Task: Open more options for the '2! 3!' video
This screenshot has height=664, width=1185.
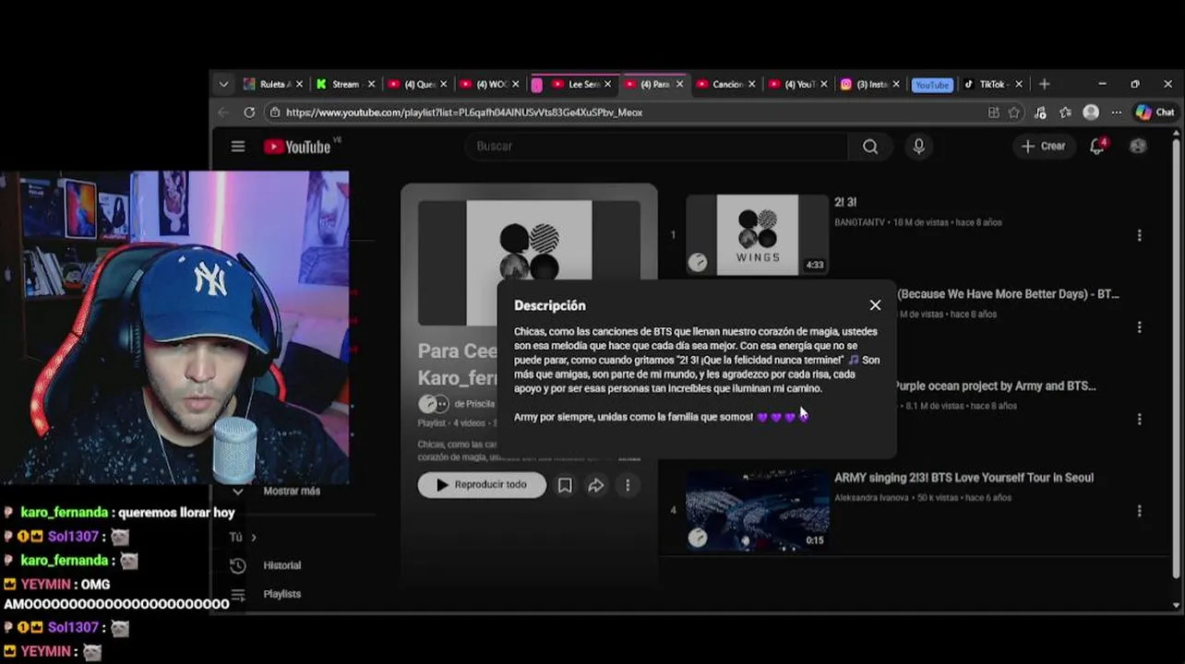Action: (x=1140, y=236)
